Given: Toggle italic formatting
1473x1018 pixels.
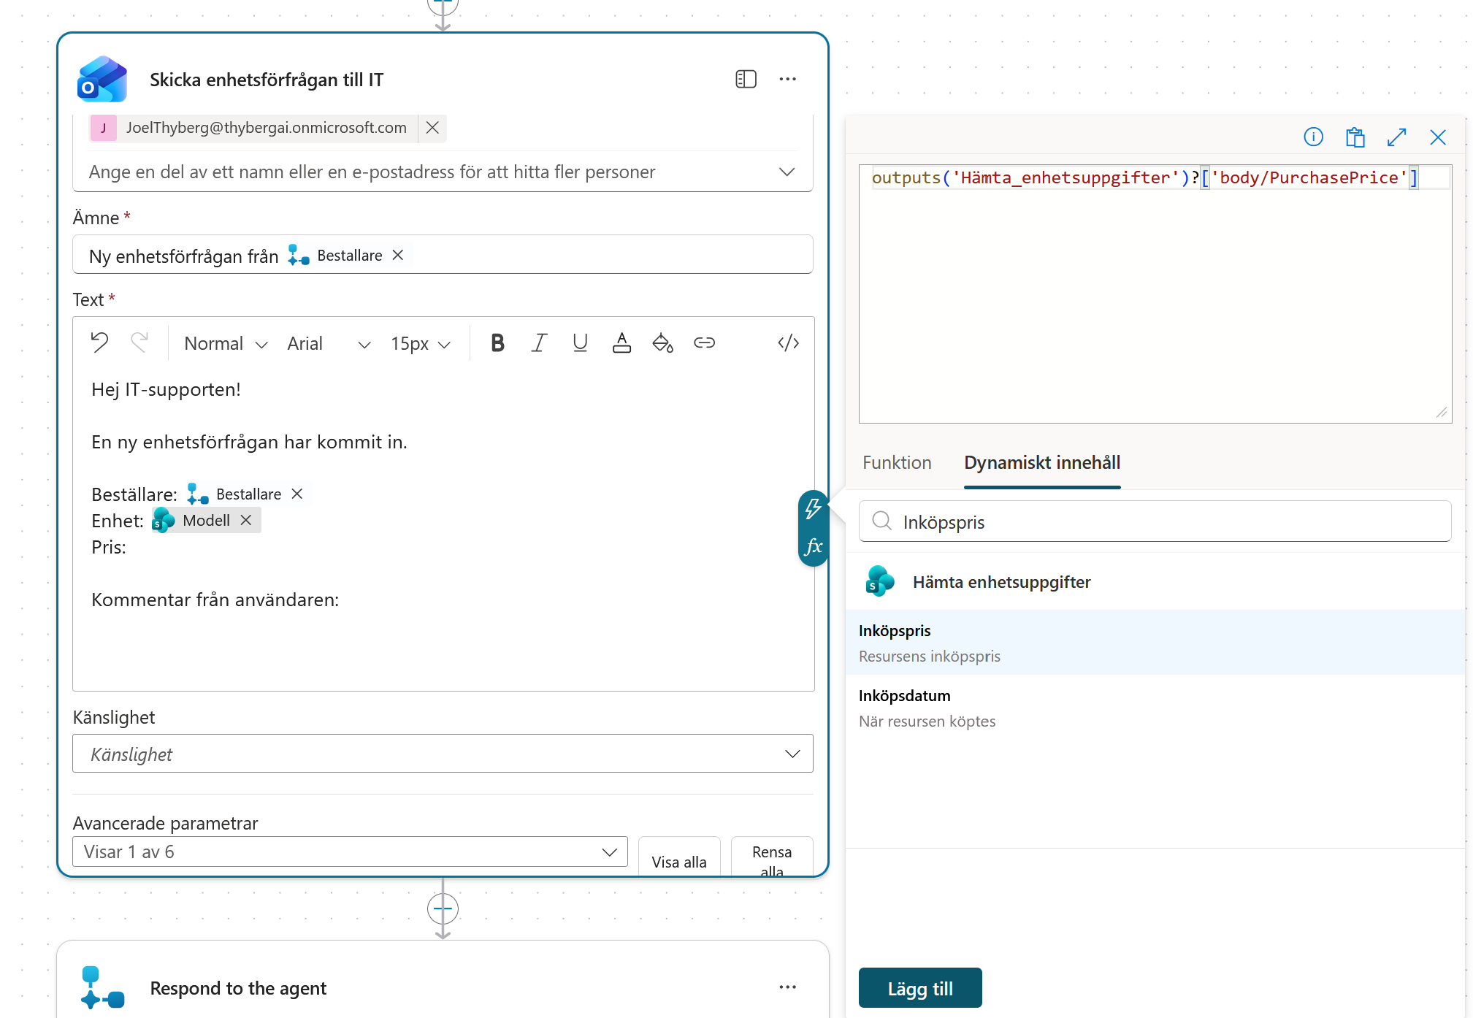Looking at the screenshot, I should click(x=539, y=342).
